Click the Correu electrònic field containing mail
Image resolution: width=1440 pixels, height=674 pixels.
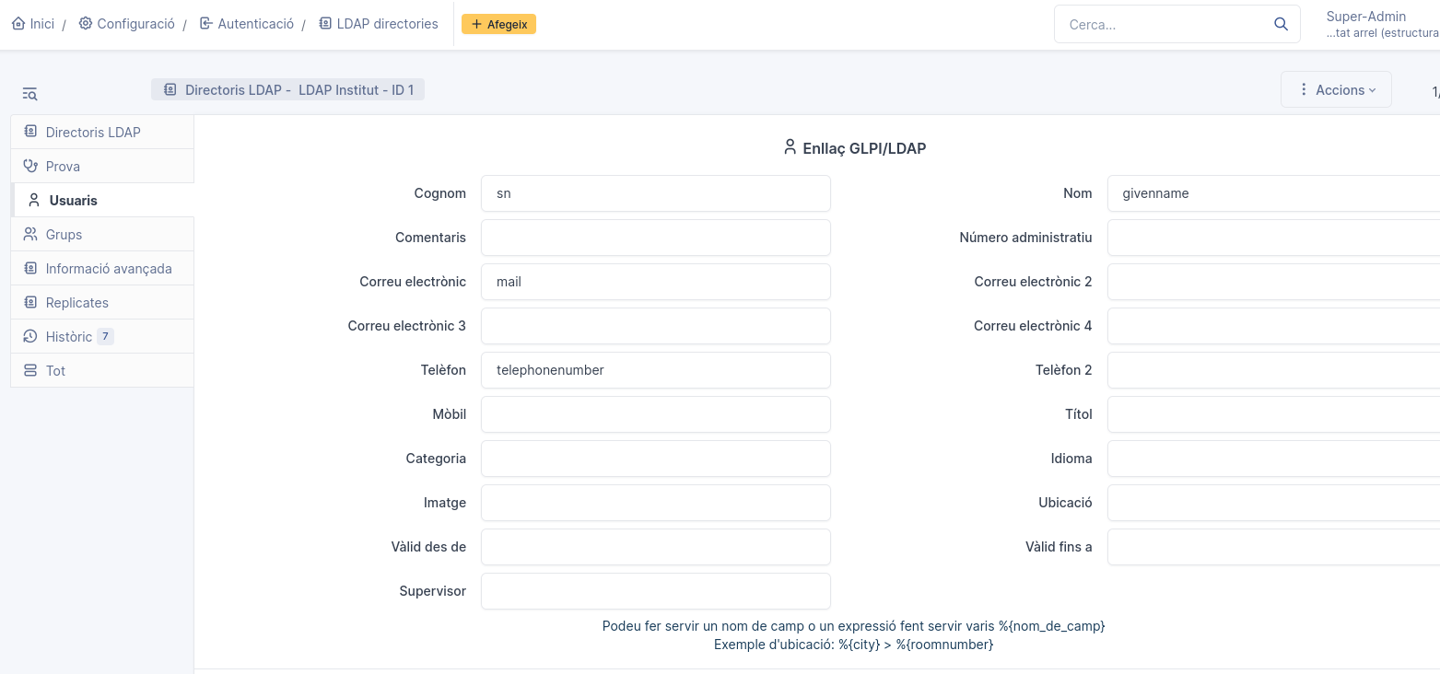pyautogui.click(x=656, y=282)
